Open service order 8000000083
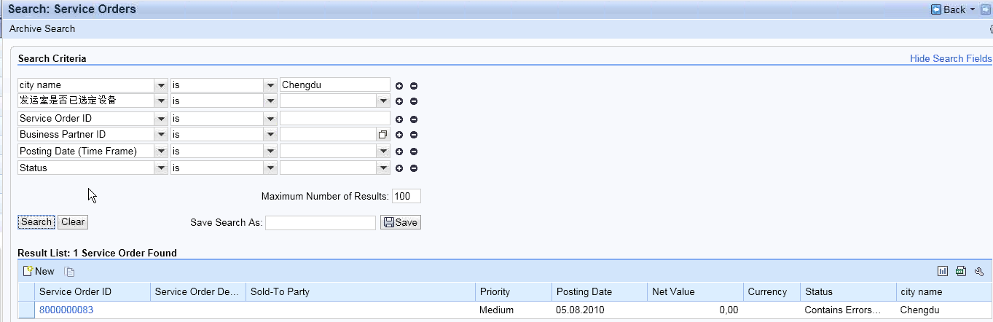Image resolution: width=993 pixels, height=322 pixels. (x=66, y=310)
